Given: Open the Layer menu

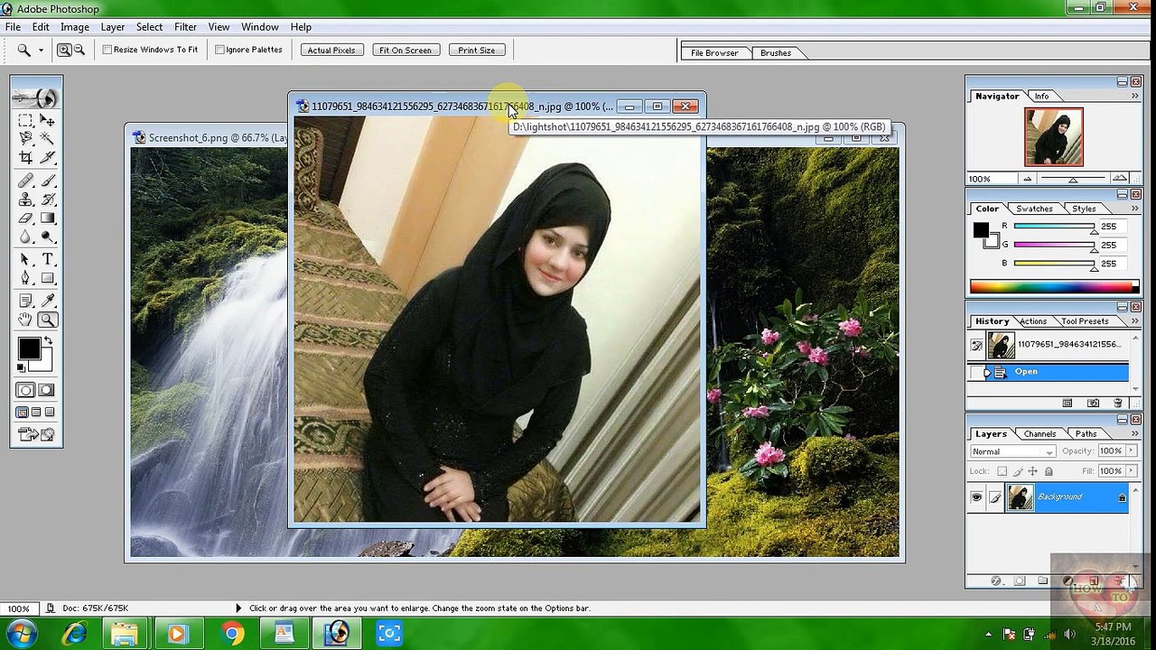Looking at the screenshot, I should click(x=113, y=27).
